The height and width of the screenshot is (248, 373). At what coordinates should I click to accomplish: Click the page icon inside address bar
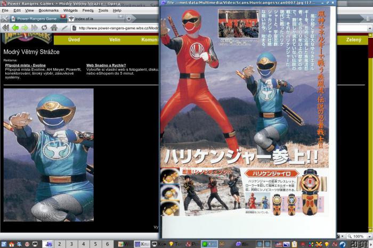click(x=74, y=28)
